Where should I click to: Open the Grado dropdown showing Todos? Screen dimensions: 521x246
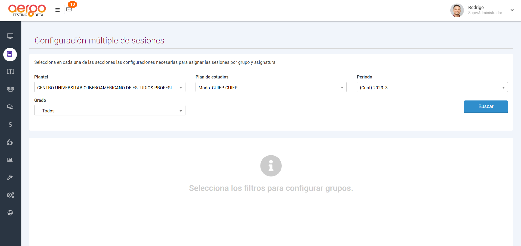click(110, 111)
